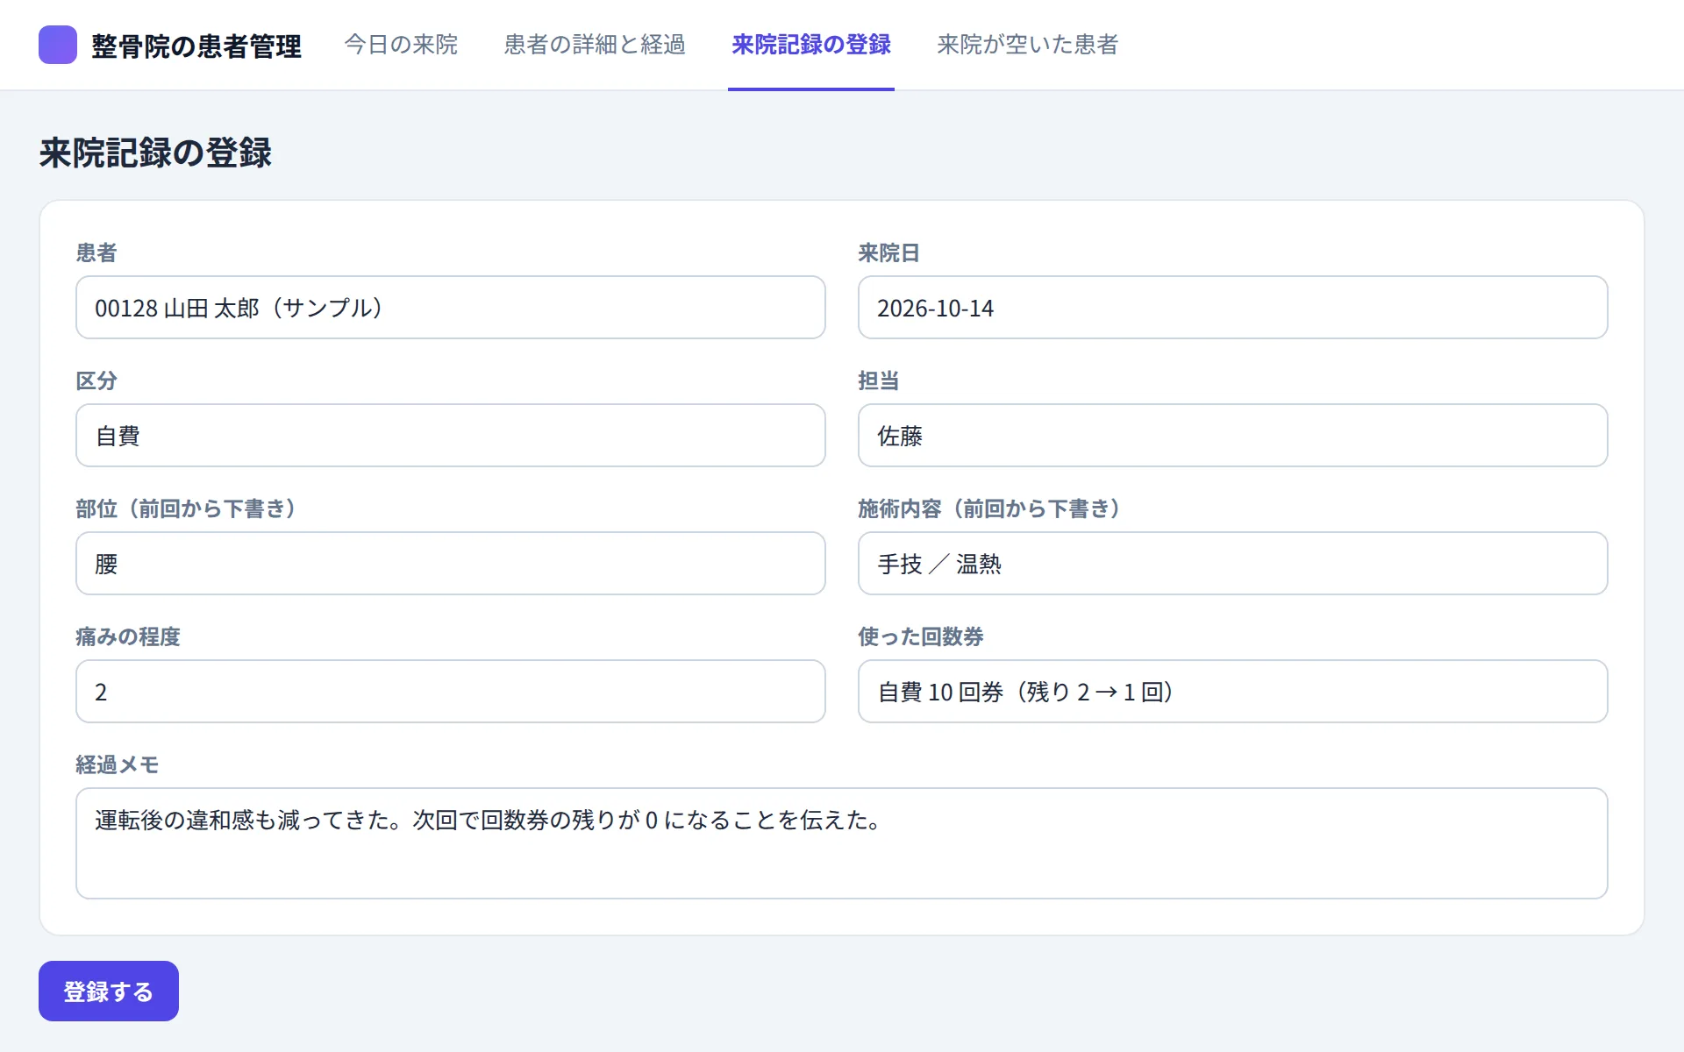This screenshot has height=1052, width=1684.
Task: Click the 施術内容 field with 手技／温熱
Action: point(1232,564)
